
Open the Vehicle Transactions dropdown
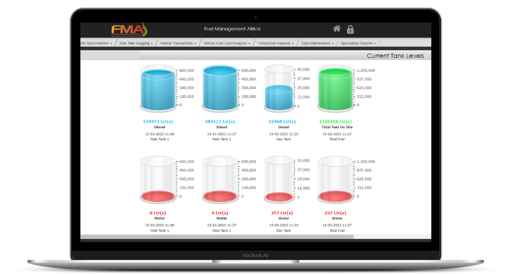178,43
